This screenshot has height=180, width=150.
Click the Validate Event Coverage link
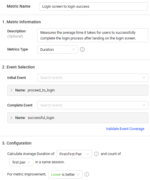pos(125,129)
